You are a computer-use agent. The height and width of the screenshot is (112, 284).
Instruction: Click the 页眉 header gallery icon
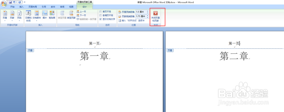[5, 13]
